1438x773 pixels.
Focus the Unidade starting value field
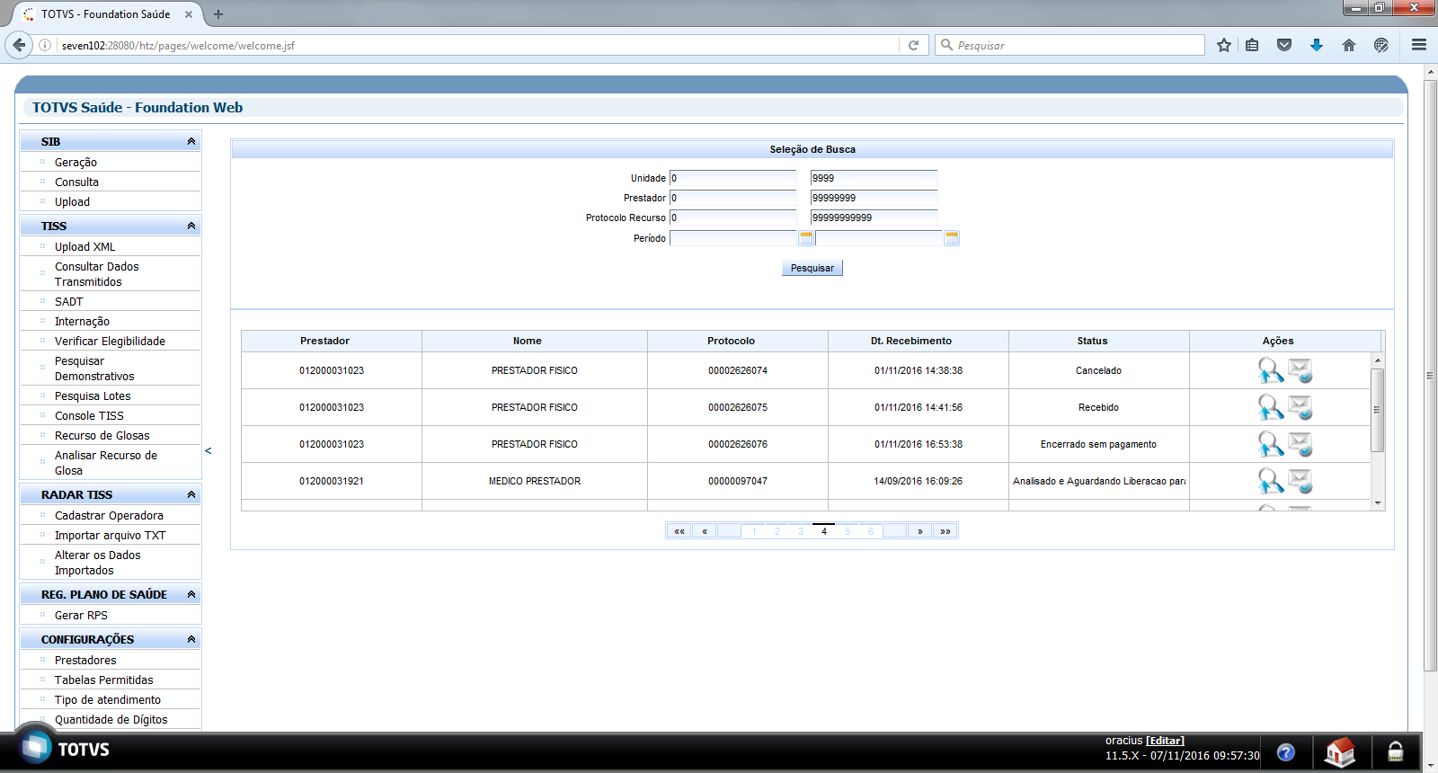point(733,178)
